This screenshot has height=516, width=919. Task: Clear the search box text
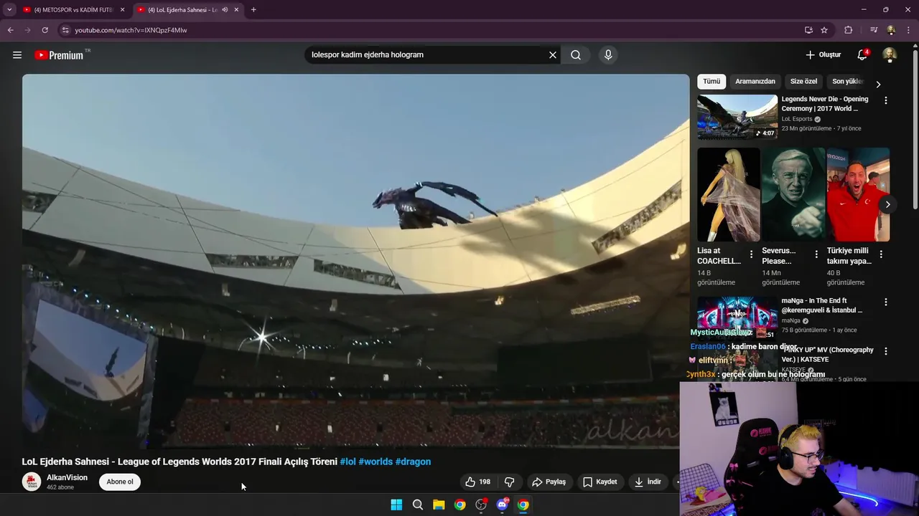(x=553, y=55)
